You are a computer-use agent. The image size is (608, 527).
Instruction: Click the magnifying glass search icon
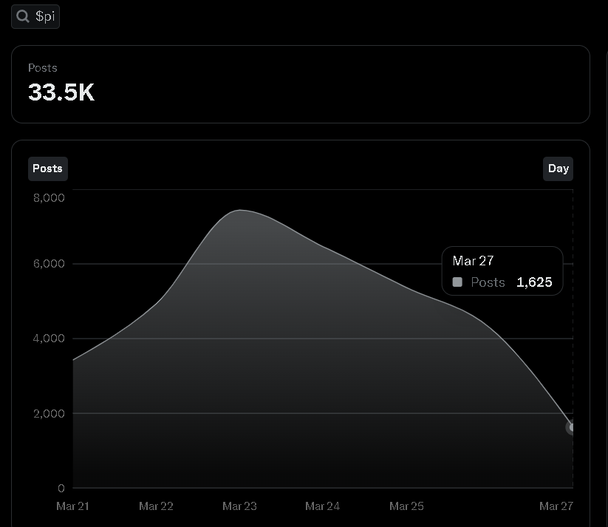[23, 16]
